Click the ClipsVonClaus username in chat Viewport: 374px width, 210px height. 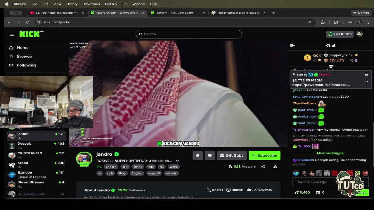pos(304,103)
